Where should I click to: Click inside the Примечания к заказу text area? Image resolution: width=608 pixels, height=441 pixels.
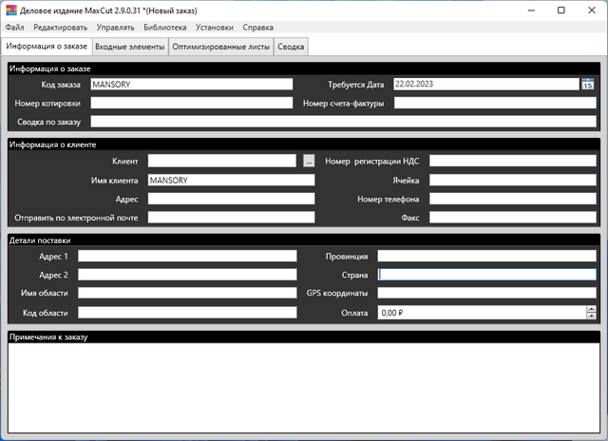(303, 385)
